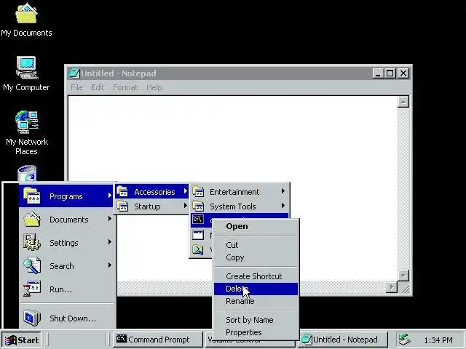Click the Start button

click(x=21, y=340)
